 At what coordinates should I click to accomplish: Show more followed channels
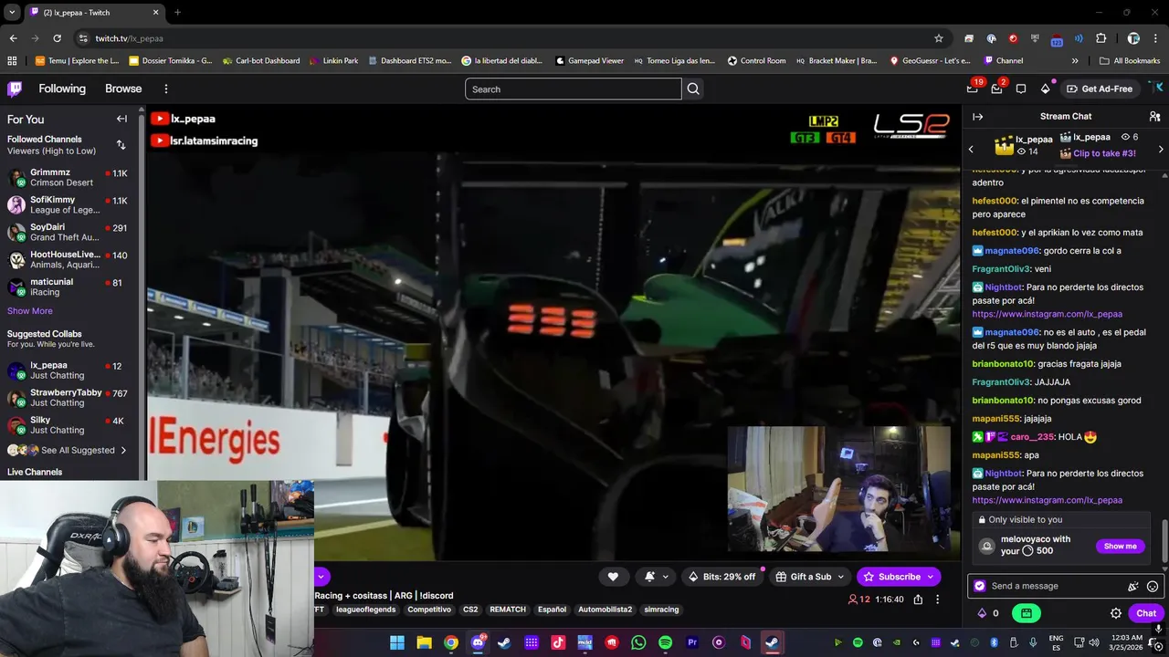click(30, 311)
